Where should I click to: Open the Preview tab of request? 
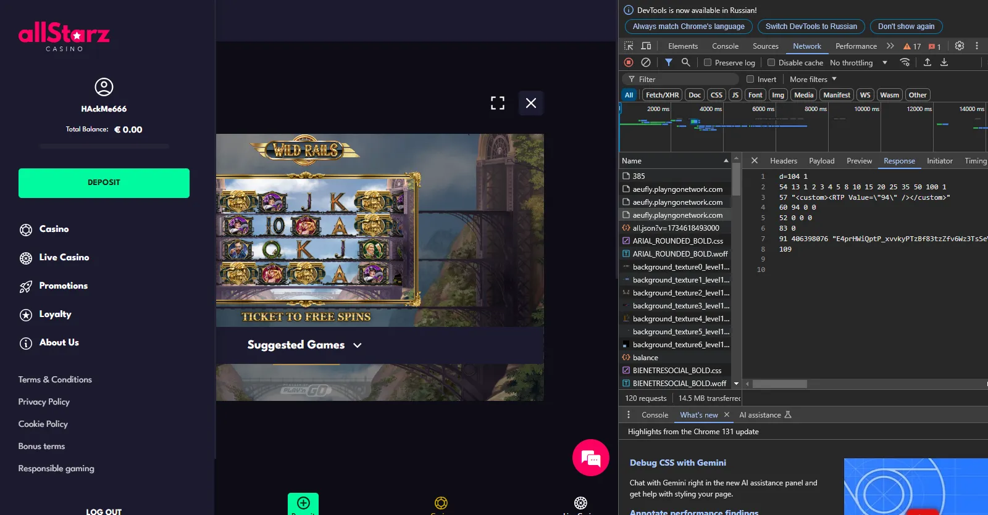coord(859,161)
